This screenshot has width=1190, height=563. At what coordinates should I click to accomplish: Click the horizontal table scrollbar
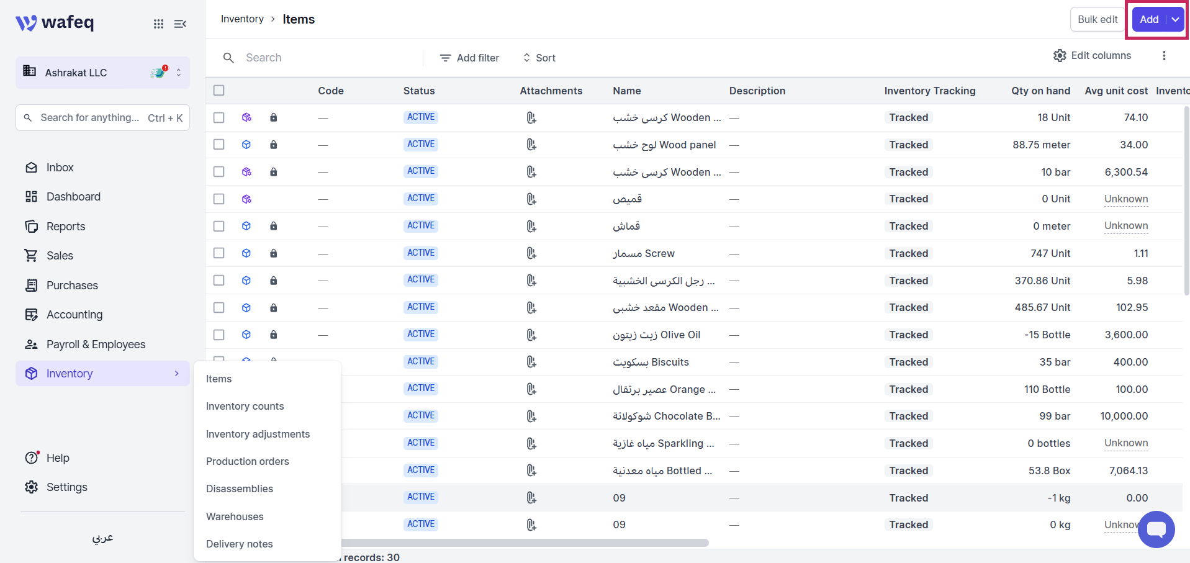click(525, 543)
